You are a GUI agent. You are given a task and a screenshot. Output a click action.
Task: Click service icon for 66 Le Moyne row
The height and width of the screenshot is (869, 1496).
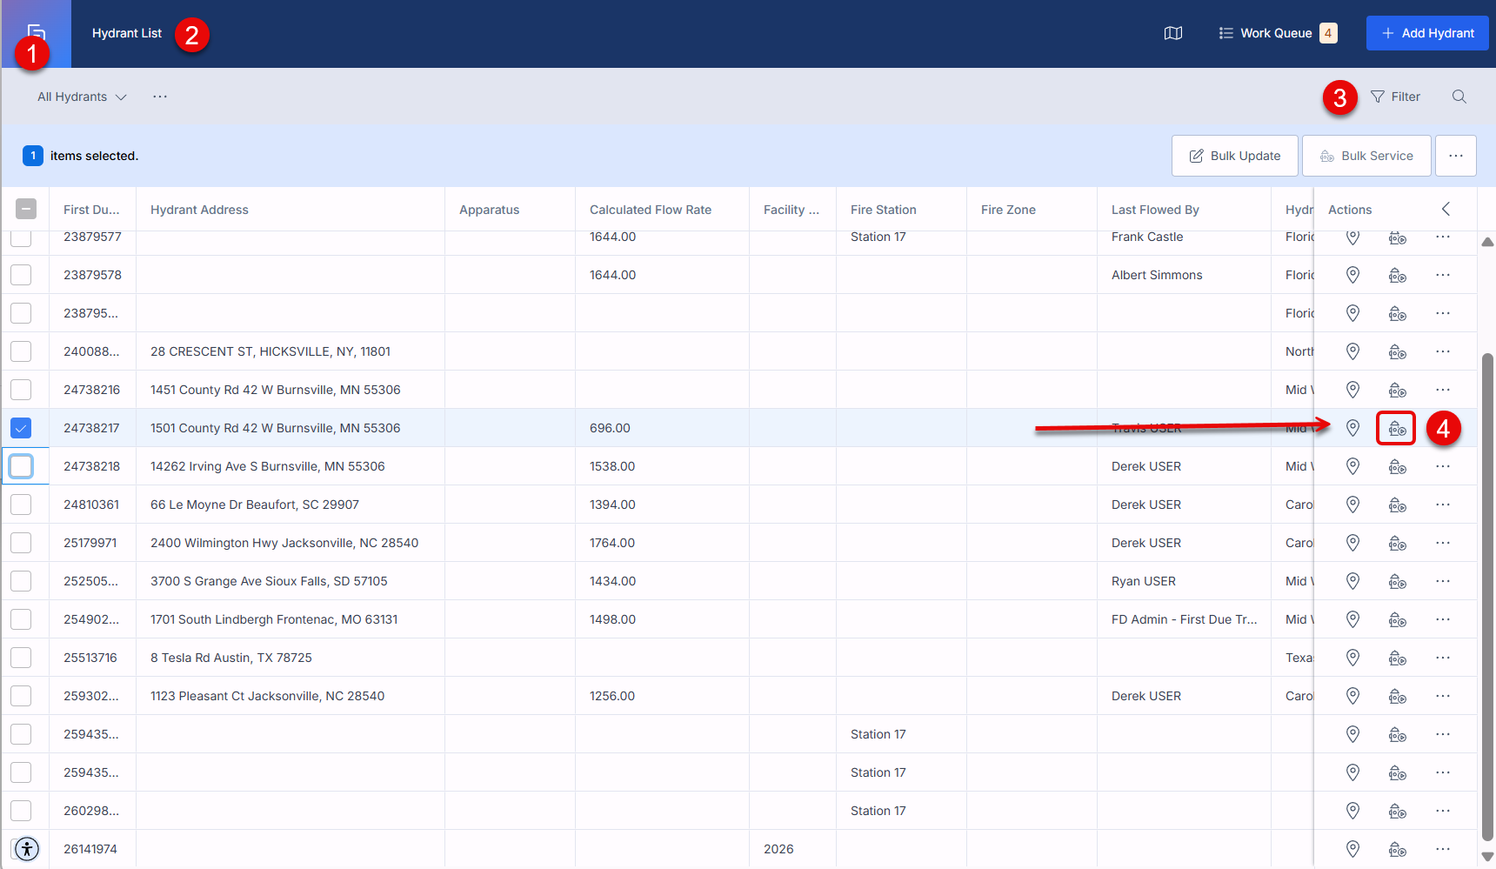coord(1398,505)
